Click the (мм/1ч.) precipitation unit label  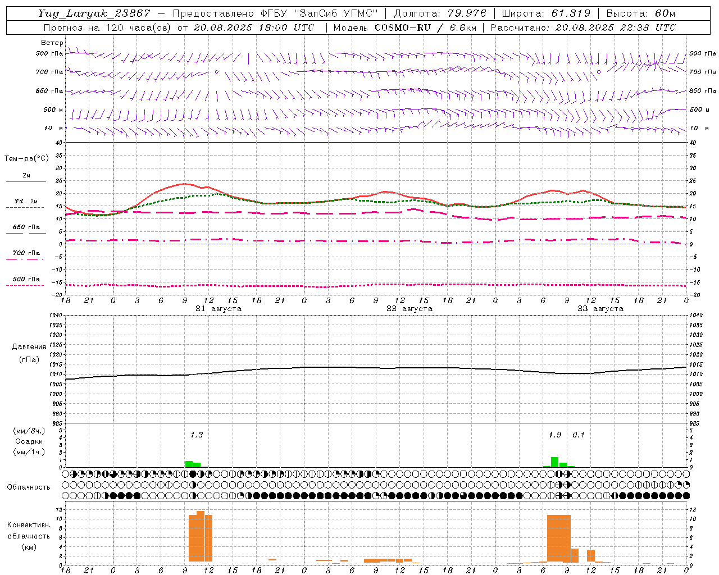point(29,452)
